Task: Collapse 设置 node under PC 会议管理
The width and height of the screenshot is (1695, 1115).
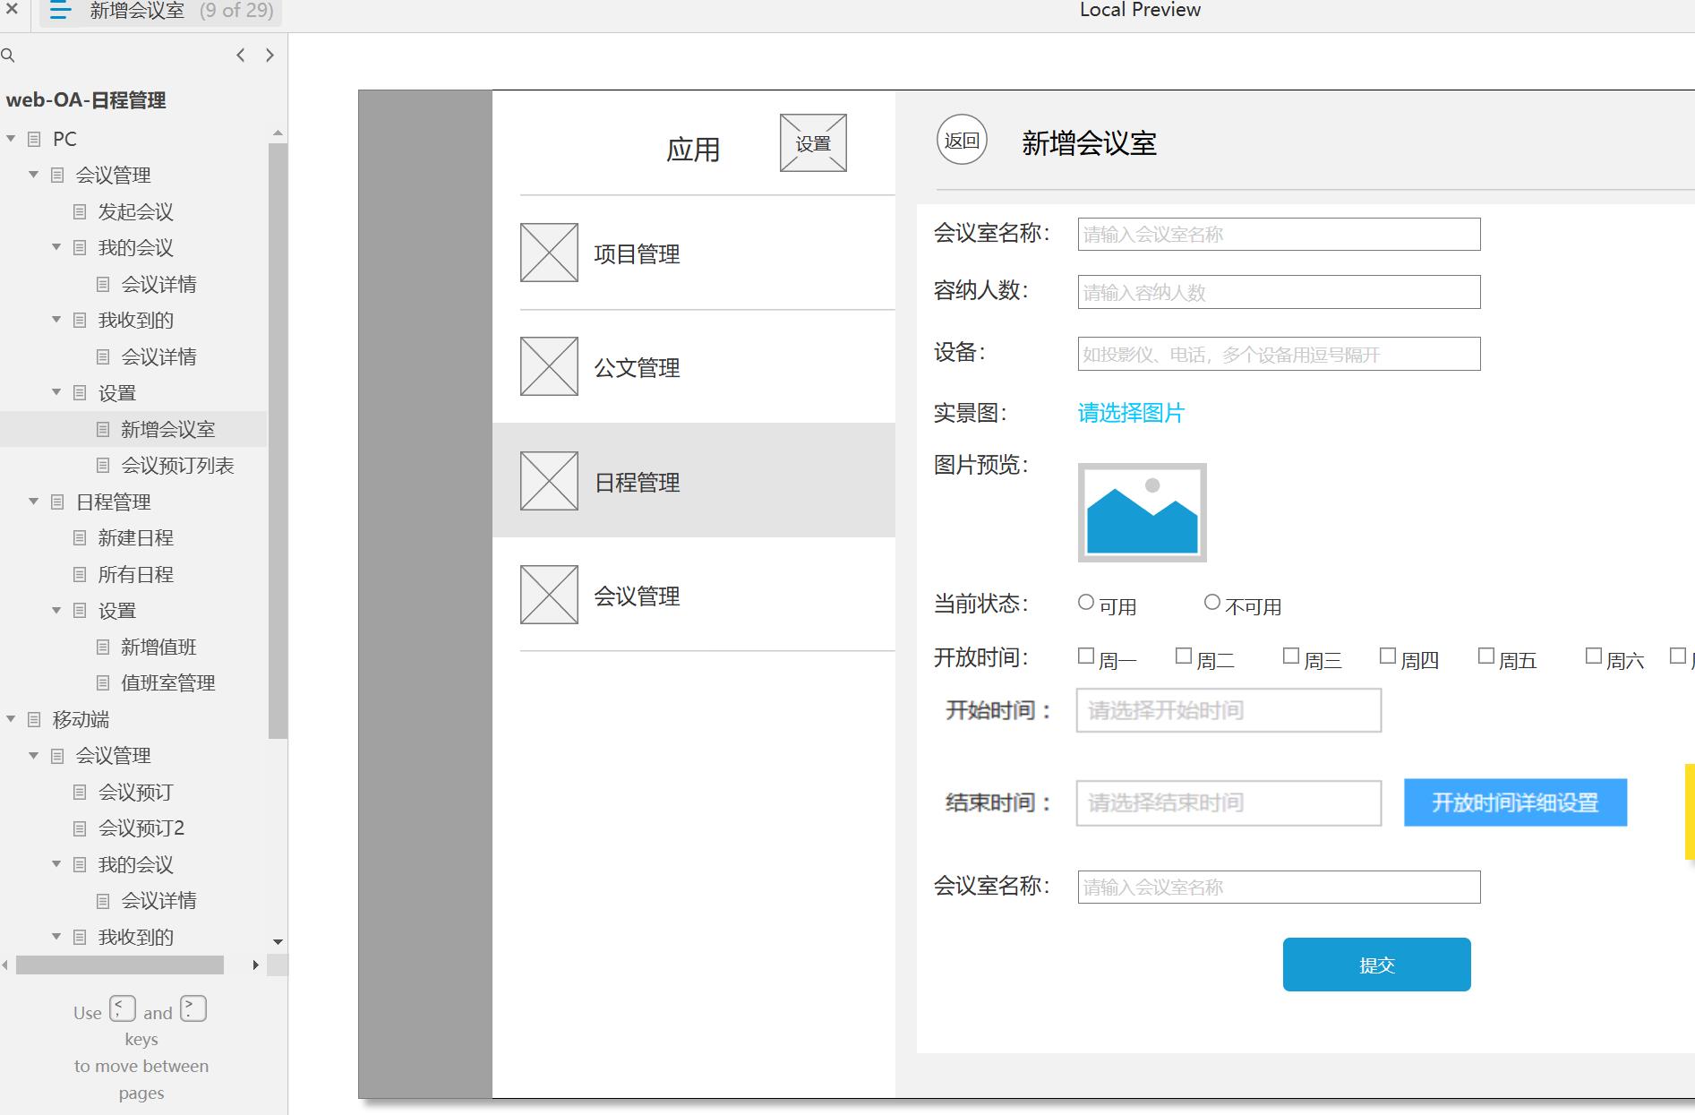Action: click(x=56, y=392)
